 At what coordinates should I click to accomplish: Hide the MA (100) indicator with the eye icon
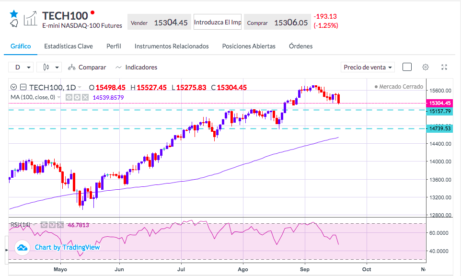click(69, 97)
